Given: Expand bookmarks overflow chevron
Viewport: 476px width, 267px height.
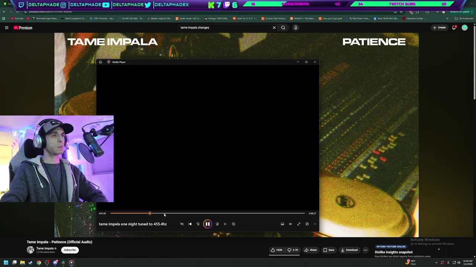Looking at the screenshot, I should 447,19.
